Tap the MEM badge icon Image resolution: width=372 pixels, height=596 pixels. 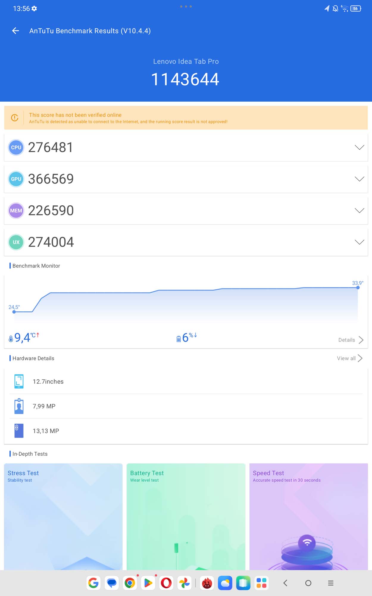16,211
